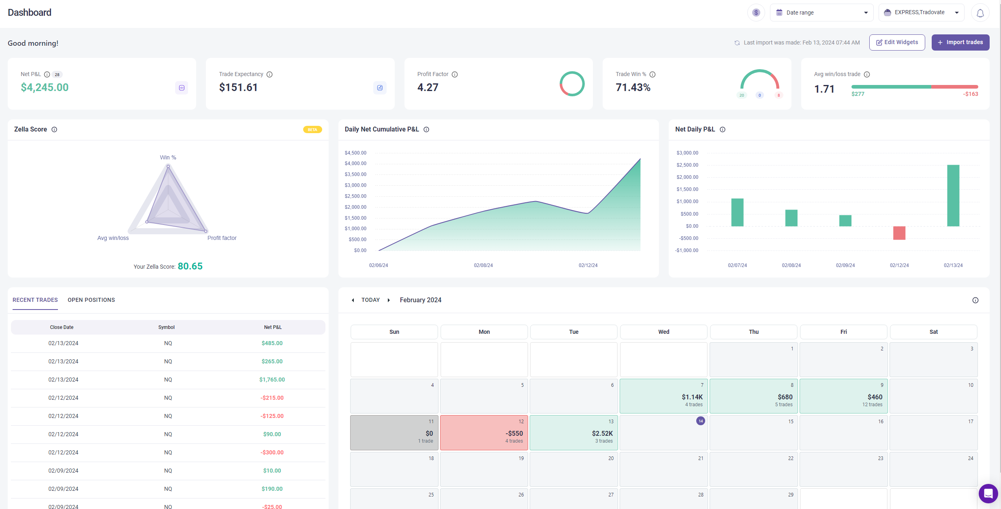1001x509 pixels.
Task: Click the notification bell icon
Action: point(980,13)
